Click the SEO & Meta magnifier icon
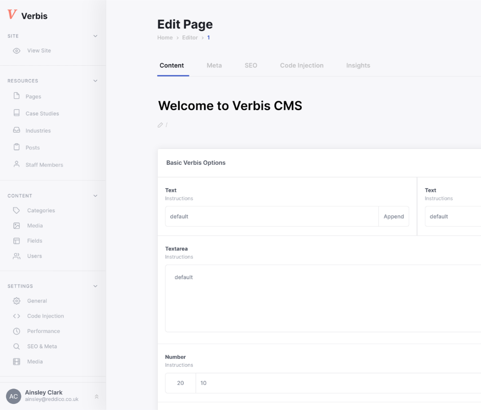481x410 pixels. coord(17,346)
